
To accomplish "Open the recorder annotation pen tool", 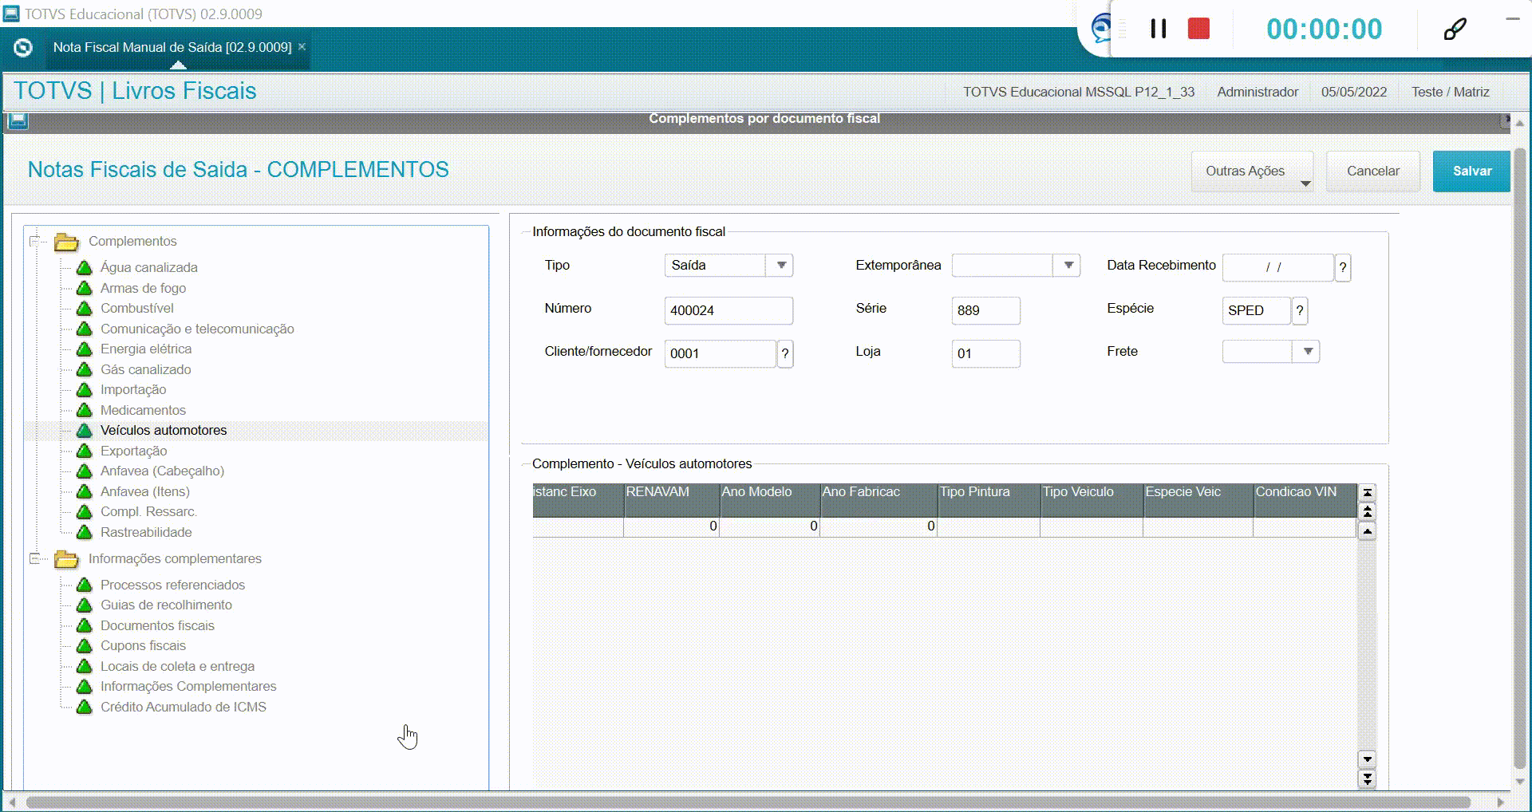I will [x=1455, y=30].
